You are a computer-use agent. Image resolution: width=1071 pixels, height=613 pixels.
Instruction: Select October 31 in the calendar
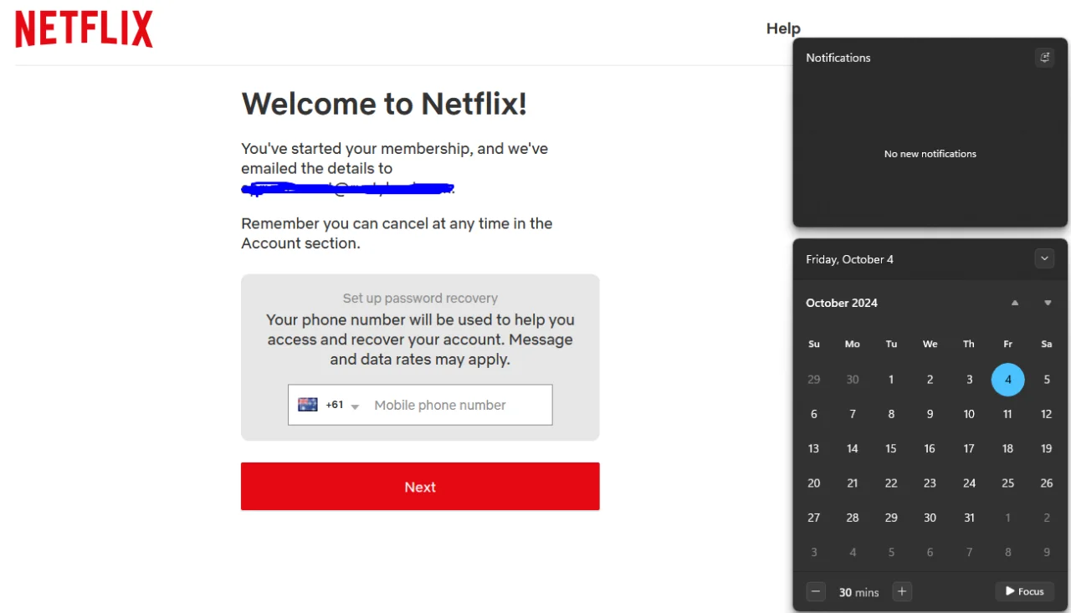point(969,518)
